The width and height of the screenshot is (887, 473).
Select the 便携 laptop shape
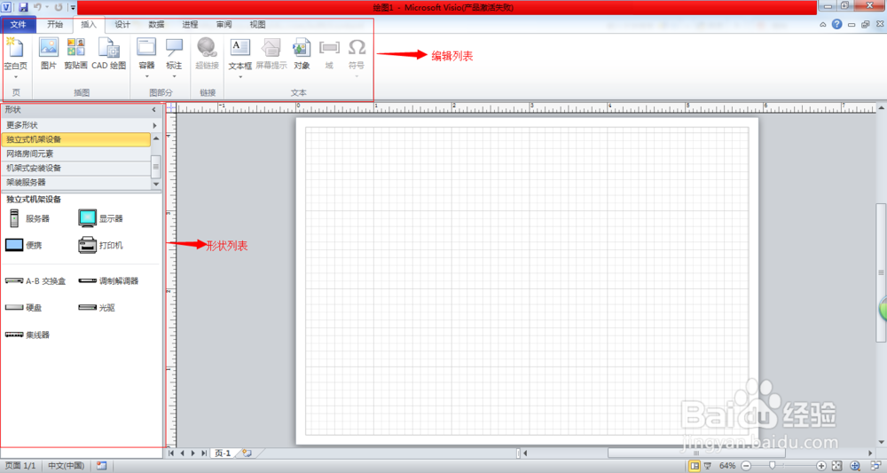(x=23, y=245)
